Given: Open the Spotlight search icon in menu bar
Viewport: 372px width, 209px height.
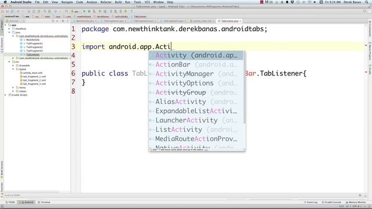Looking at the screenshot, I should [367, 2].
